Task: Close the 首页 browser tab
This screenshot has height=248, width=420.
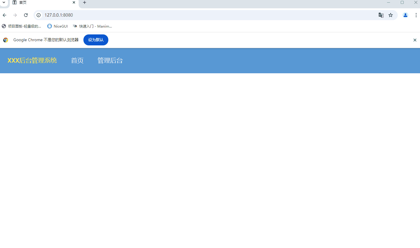Action: (74, 2)
